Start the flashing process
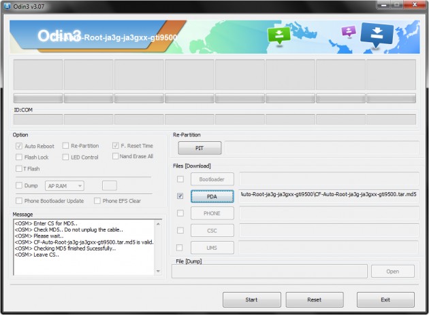The image size is (429, 315). (x=251, y=299)
